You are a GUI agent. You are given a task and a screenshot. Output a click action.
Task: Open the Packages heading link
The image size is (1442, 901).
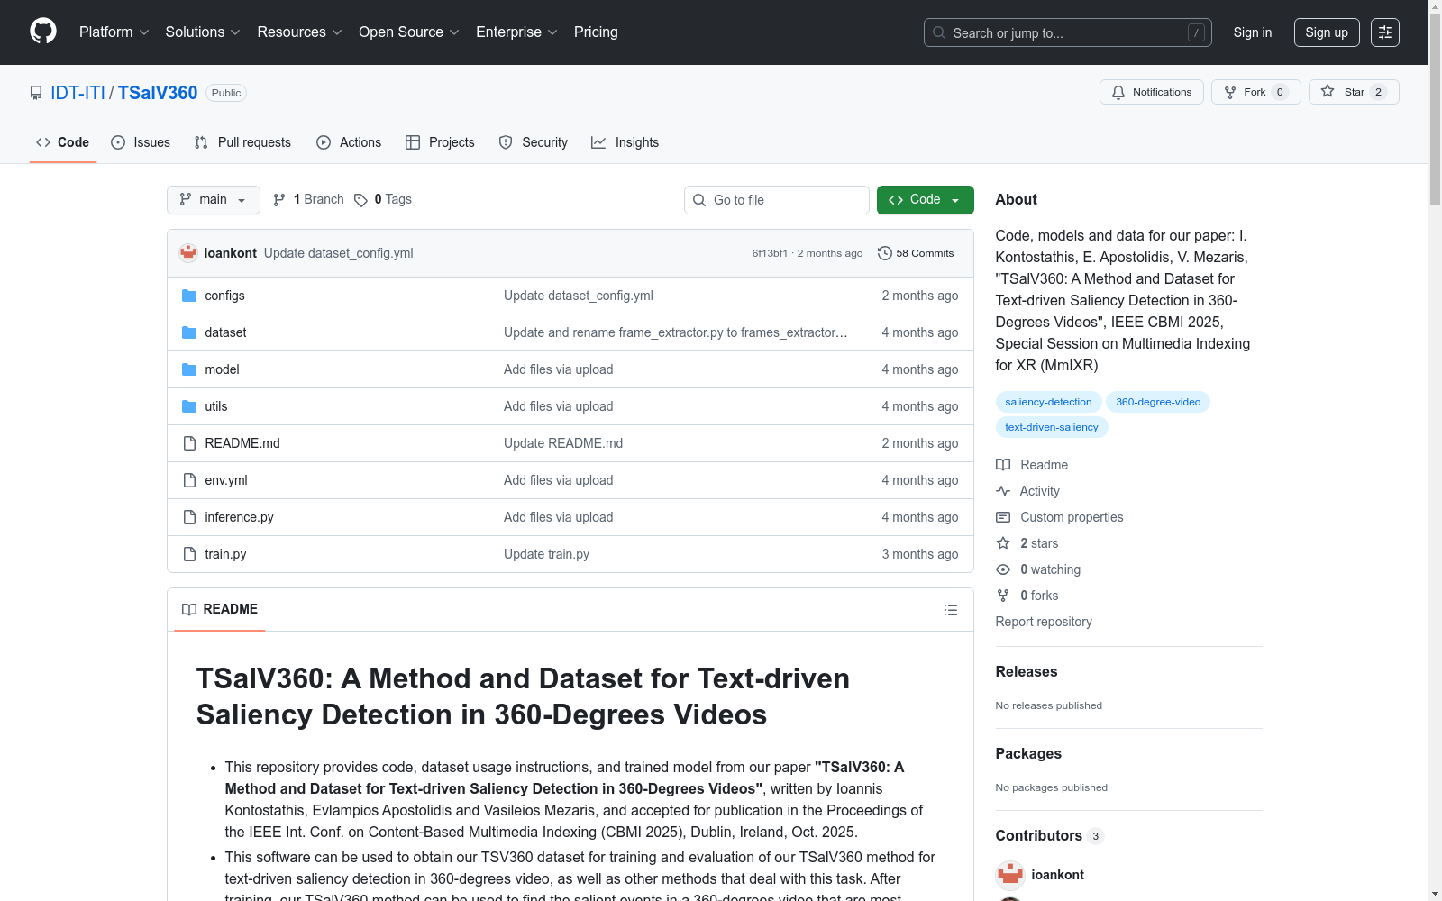point(1028,753)
